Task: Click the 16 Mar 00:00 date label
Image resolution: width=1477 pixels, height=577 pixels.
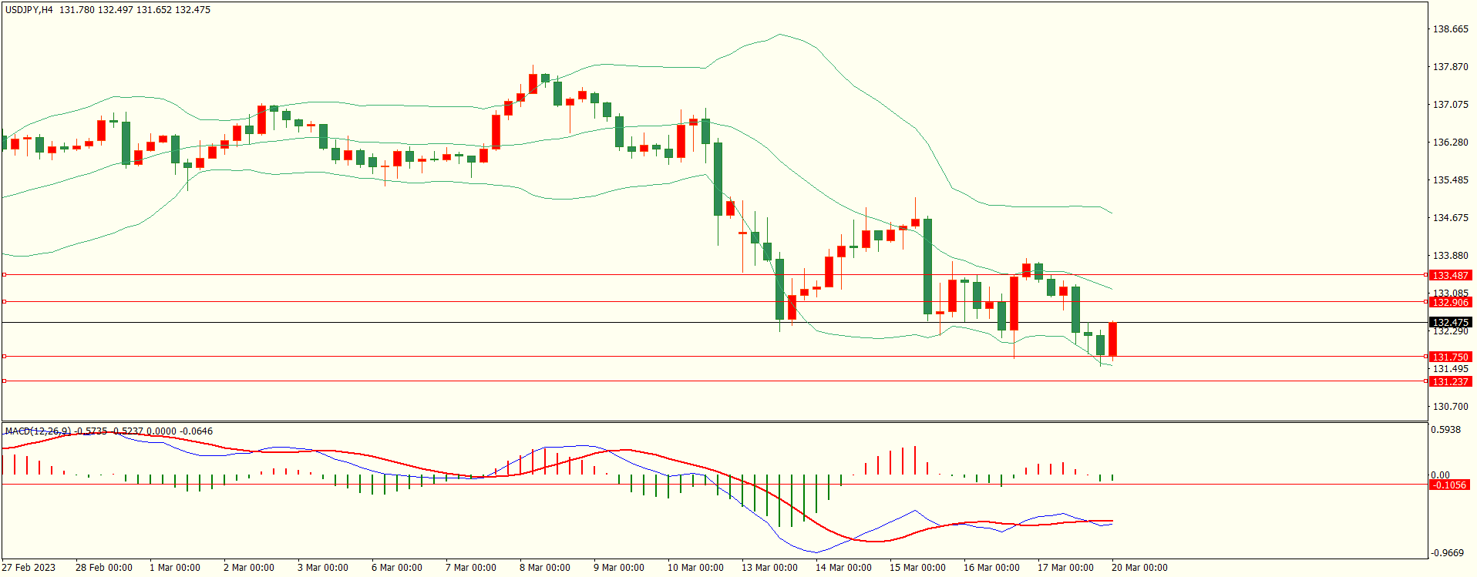Action: coord(991,568)
